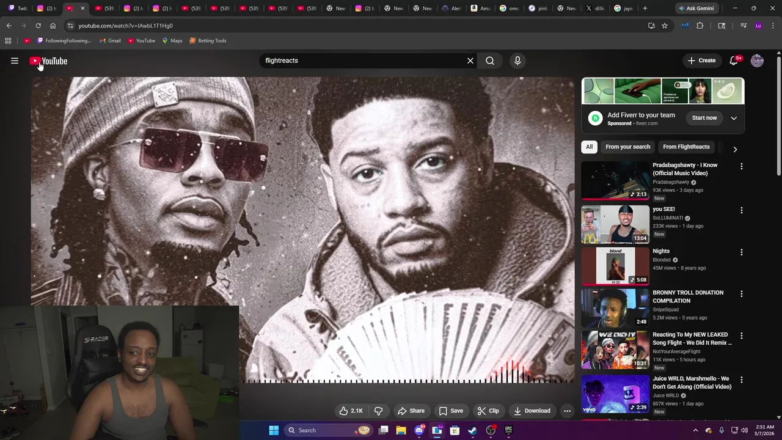The height and width of the screenshot is (440, 782).
Task: Open Epic Games launcher from taskbar
Action: click(x=508, y=430)
